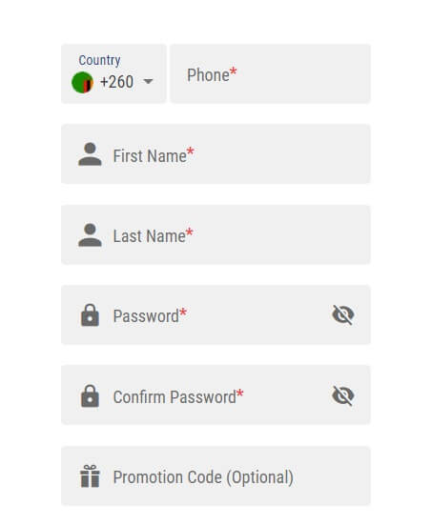
Task: Select the Last Name input field
Action: coord(215,234)
